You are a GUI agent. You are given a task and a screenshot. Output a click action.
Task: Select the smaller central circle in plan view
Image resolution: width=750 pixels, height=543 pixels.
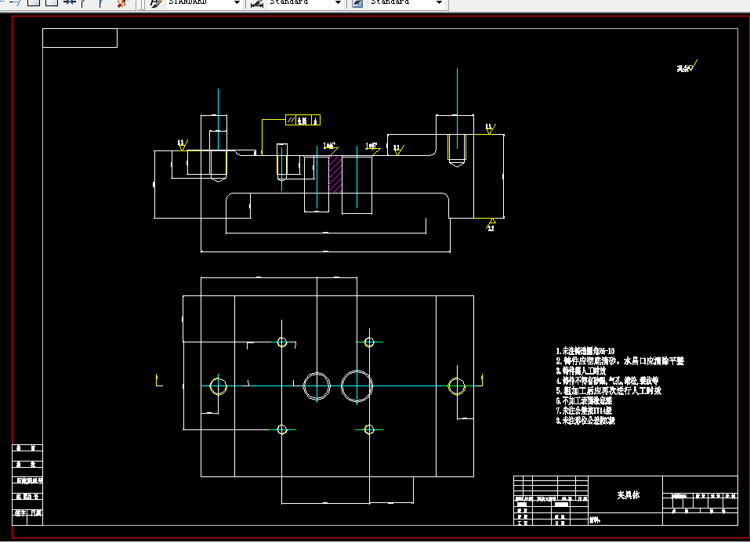click(x=317, y=386)
